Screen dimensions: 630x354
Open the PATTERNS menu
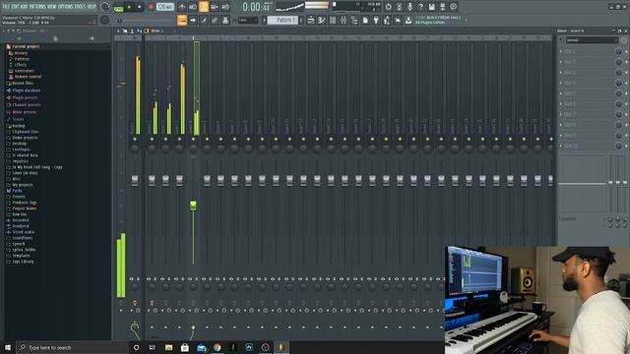[x=38, y=7]
